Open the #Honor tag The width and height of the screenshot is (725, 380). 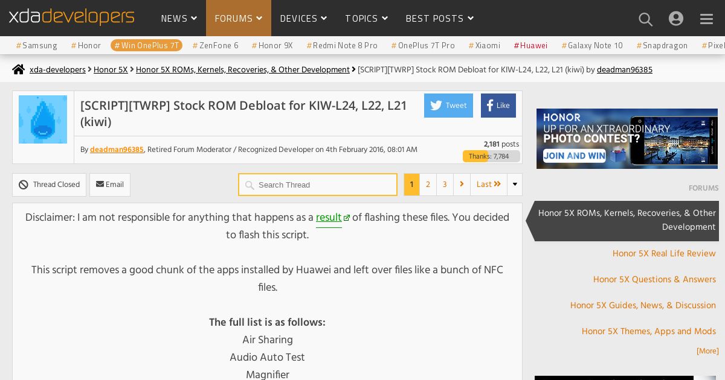coord(86,45)
